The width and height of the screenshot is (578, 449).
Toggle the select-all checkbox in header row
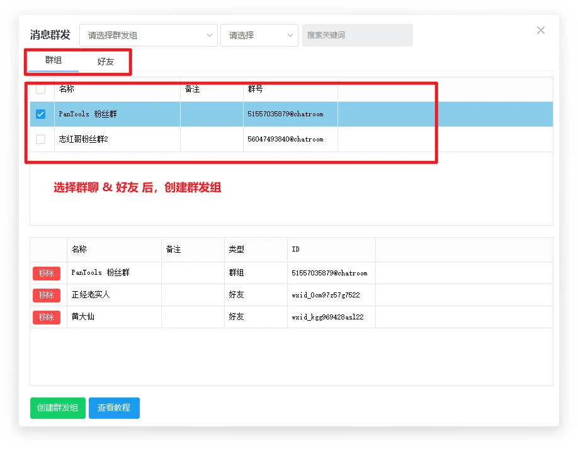(x=40, y=89)
